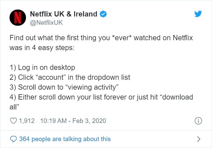Select the step 2 Click "account" line

tap(70, 77)
